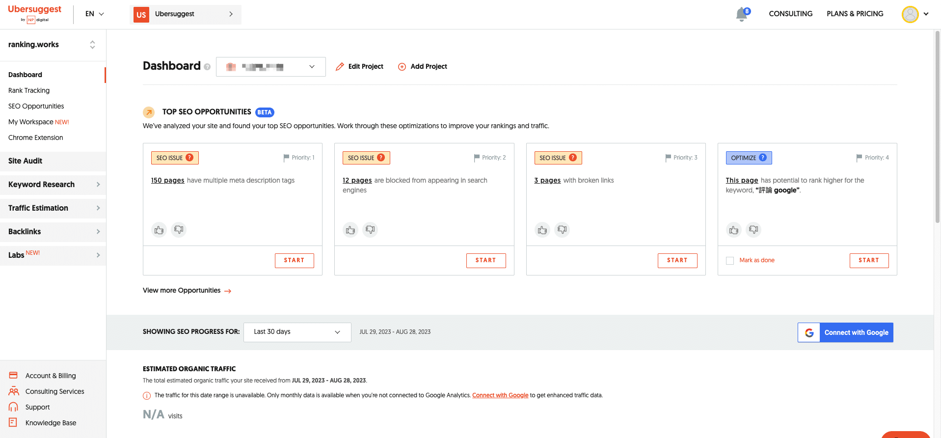This screenshot has height=438, width=941.
Task: Check the Mark as done checkbox
Action: 730,261
